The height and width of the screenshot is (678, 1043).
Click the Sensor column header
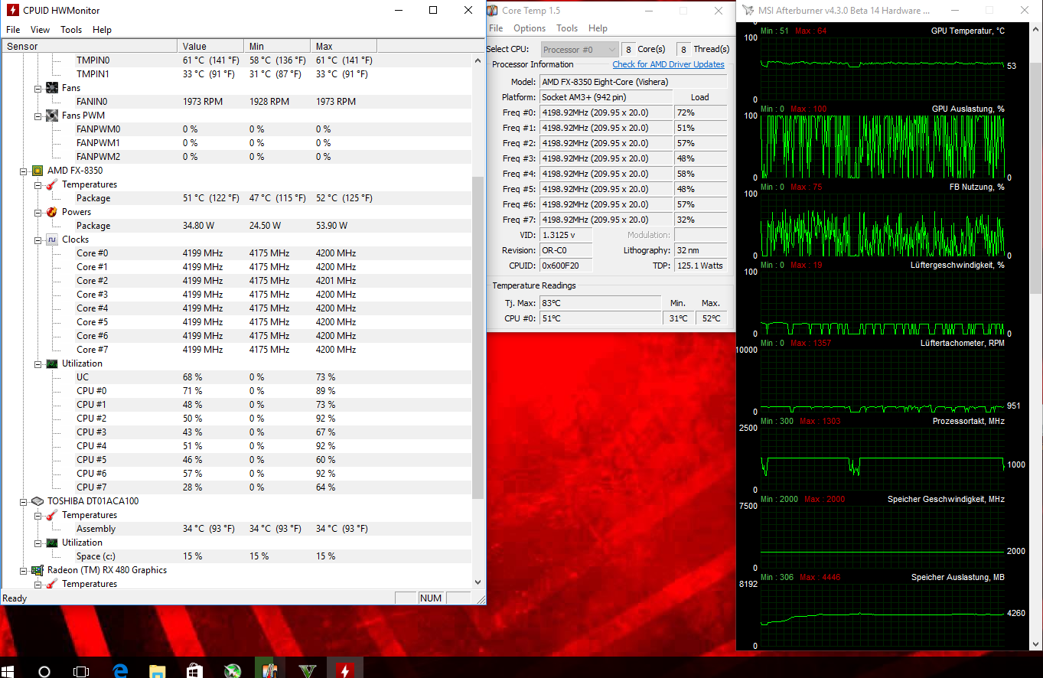[89, 46]
